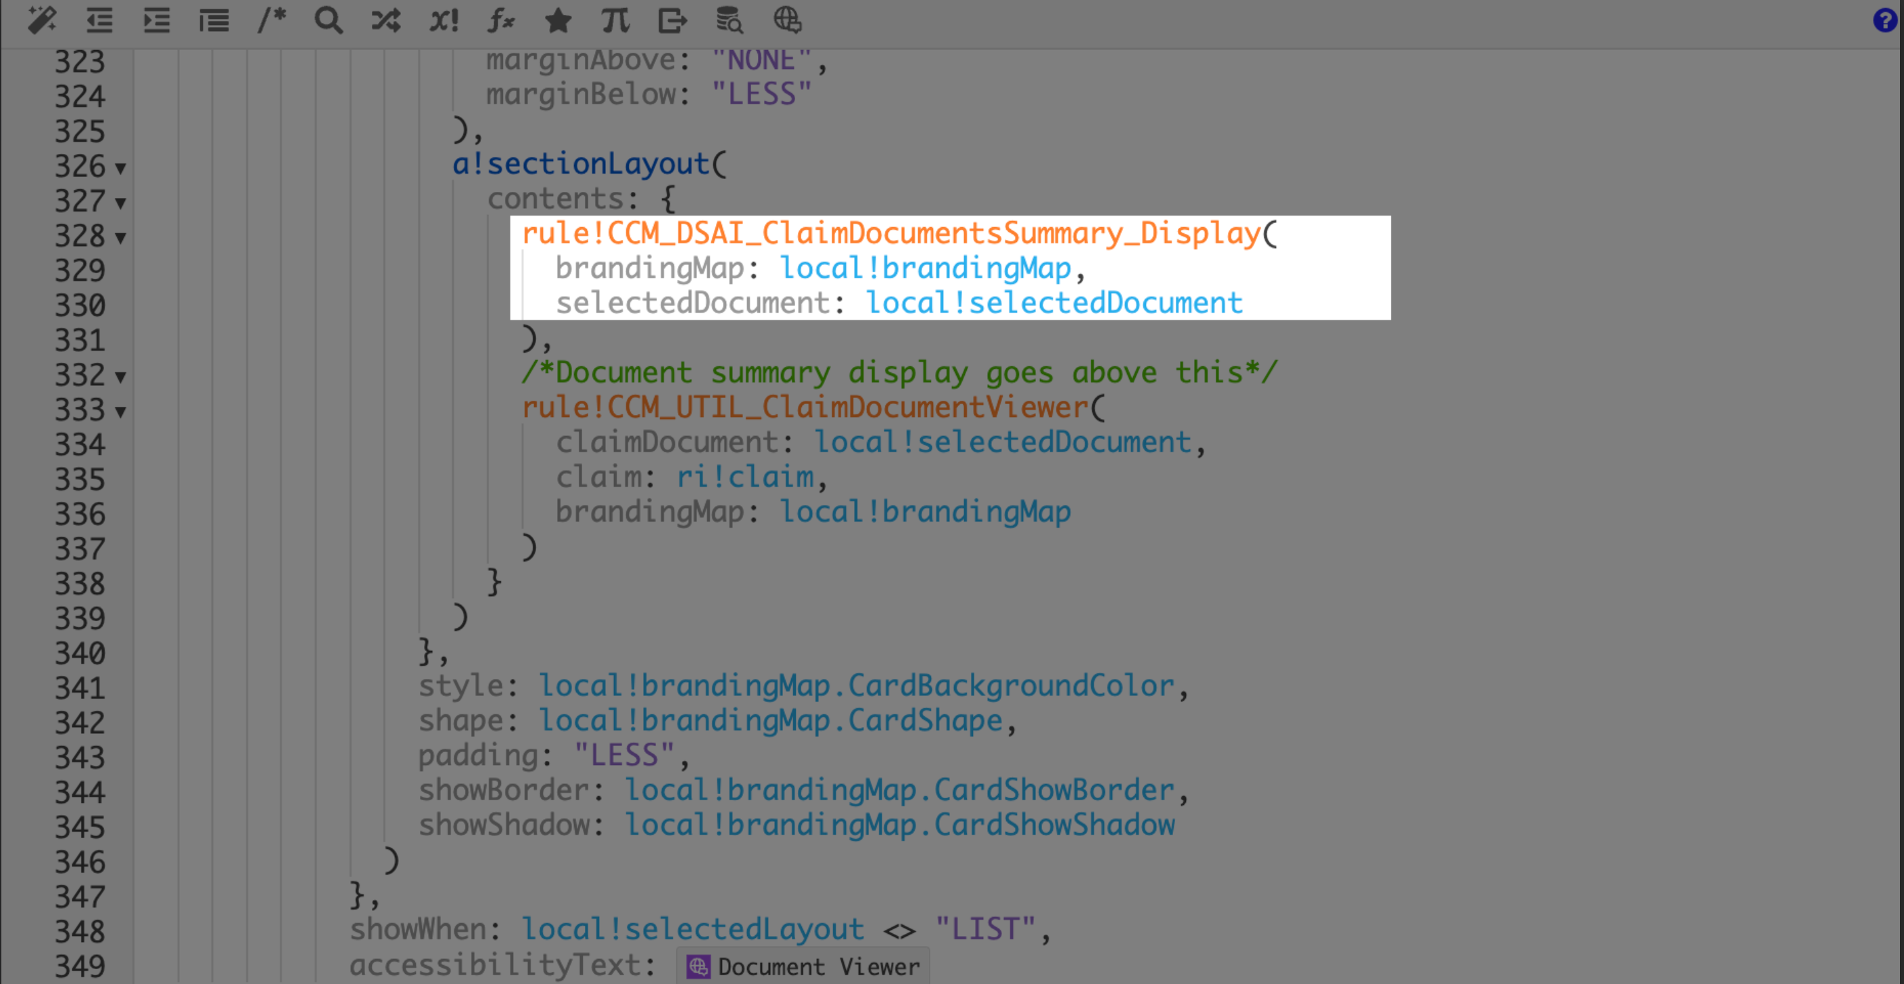Click rule!CCM_DSAI_ClaimDocumentsSummary_Display text

[x=890, y=233]
